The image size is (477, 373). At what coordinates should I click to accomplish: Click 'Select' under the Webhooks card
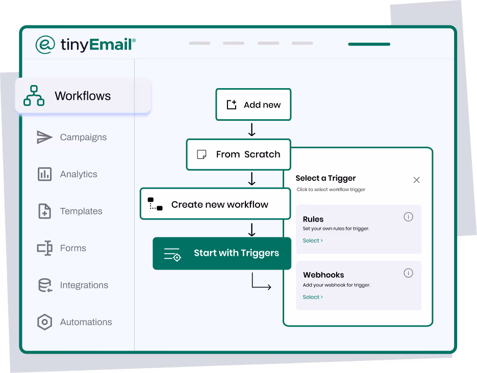(x=312, y=297)
